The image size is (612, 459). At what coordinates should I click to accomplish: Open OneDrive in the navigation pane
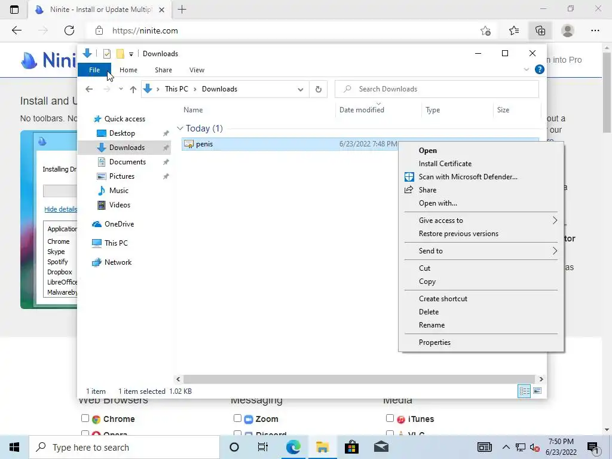(x=119, y=224)
